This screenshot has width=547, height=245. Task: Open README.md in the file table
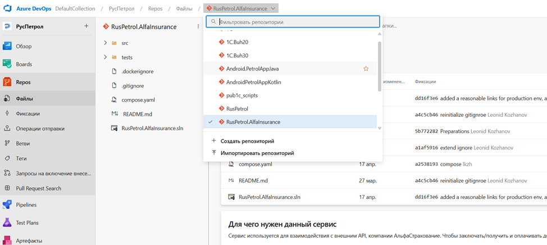click(x=253, y=181)
